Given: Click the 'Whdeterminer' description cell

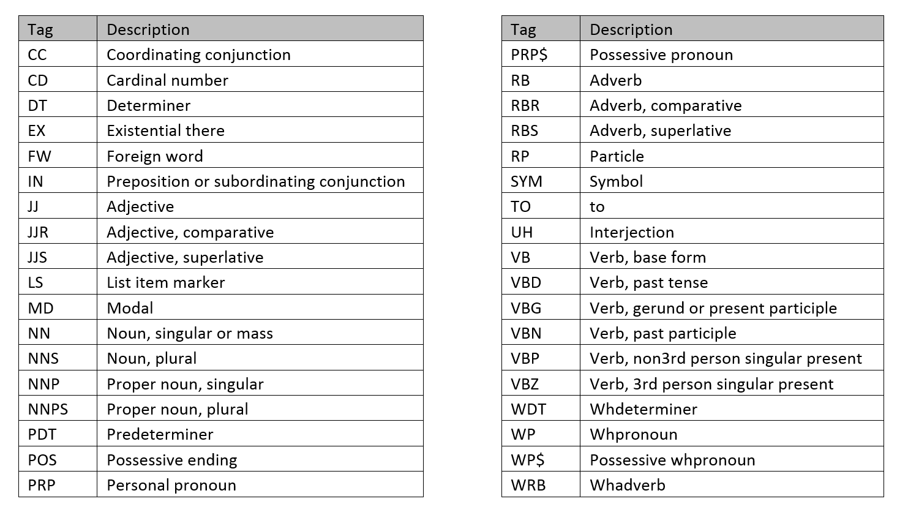Looking at the screenshot, I should [643, 409].
